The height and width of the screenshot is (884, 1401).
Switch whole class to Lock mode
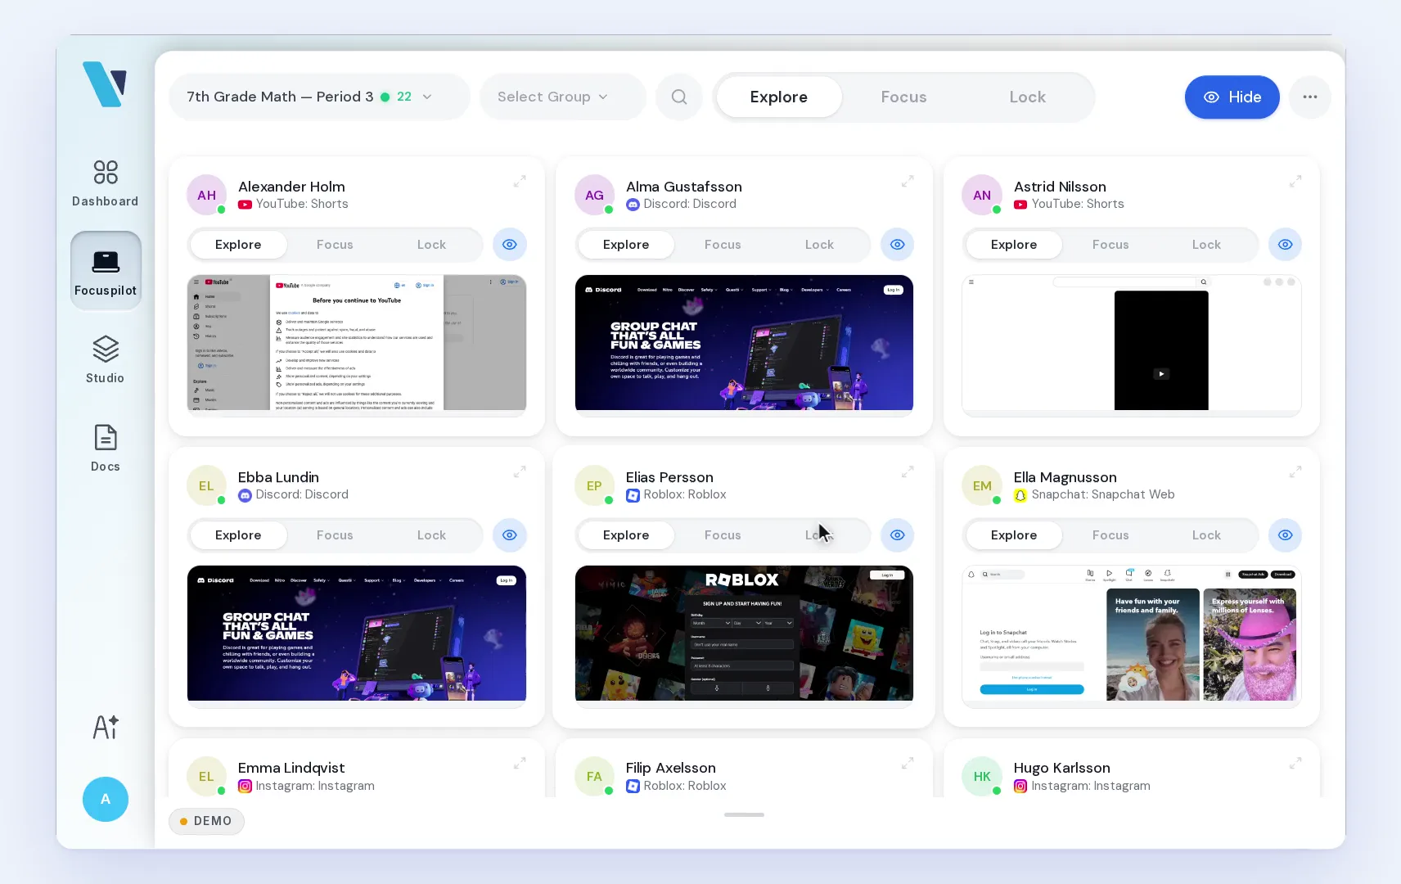1028,97
